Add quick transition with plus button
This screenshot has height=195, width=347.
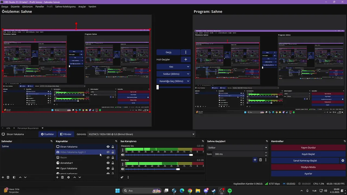pos(186,59)
